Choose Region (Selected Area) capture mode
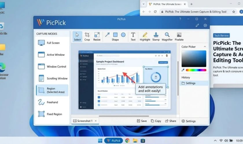 52,90
